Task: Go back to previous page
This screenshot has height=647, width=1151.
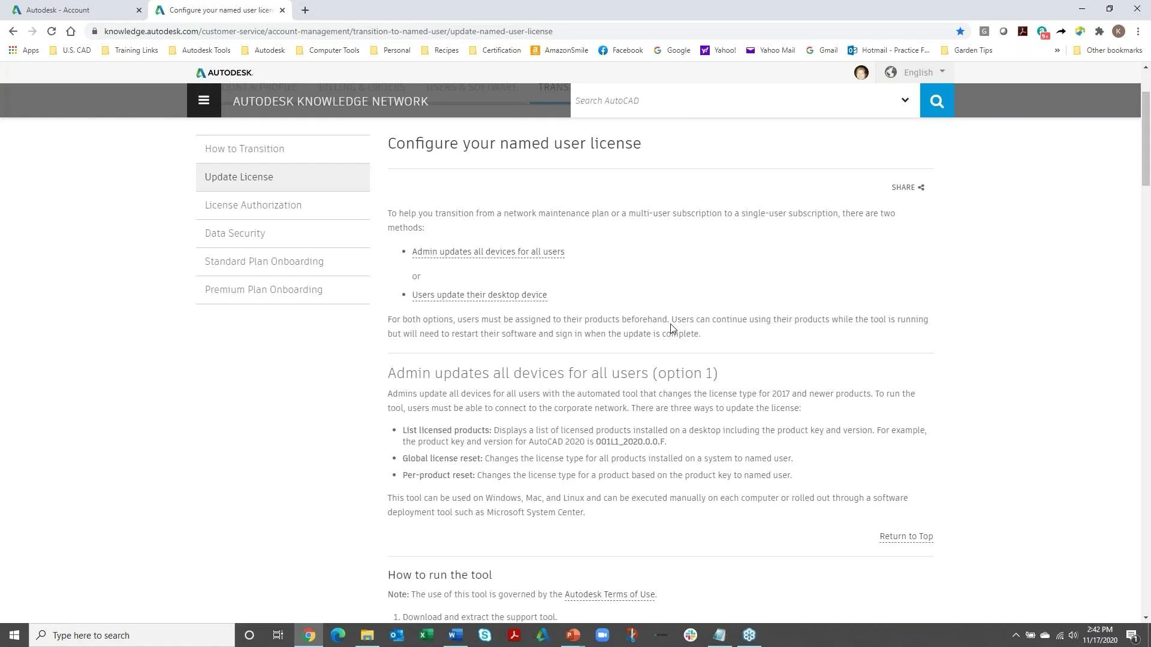Action: pos(13,31)
